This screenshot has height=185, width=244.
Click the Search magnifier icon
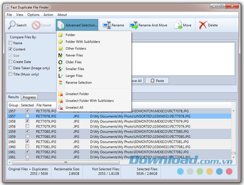click(x=12, y=25)
